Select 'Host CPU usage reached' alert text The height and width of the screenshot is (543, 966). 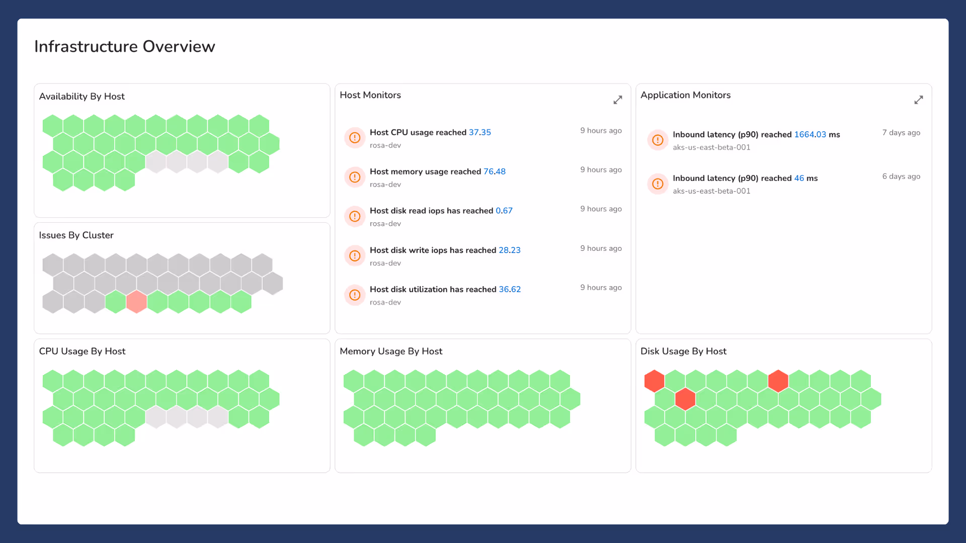pos(418,132)
